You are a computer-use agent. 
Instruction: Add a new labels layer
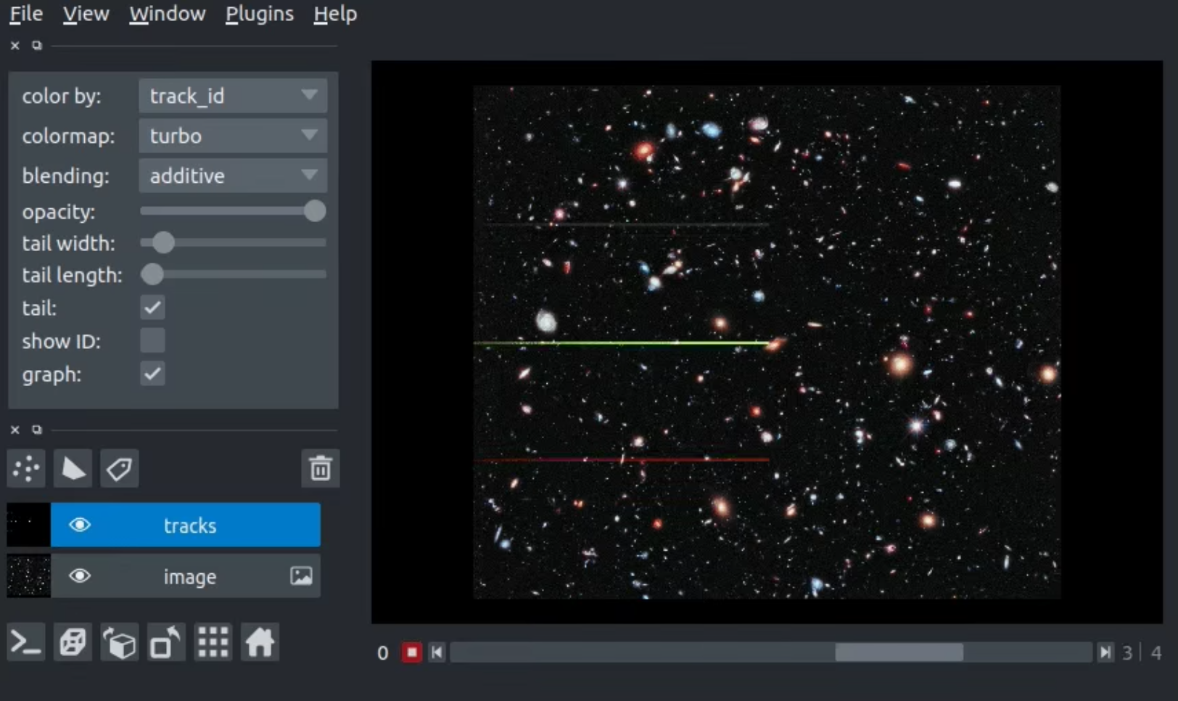click(119, 469)
